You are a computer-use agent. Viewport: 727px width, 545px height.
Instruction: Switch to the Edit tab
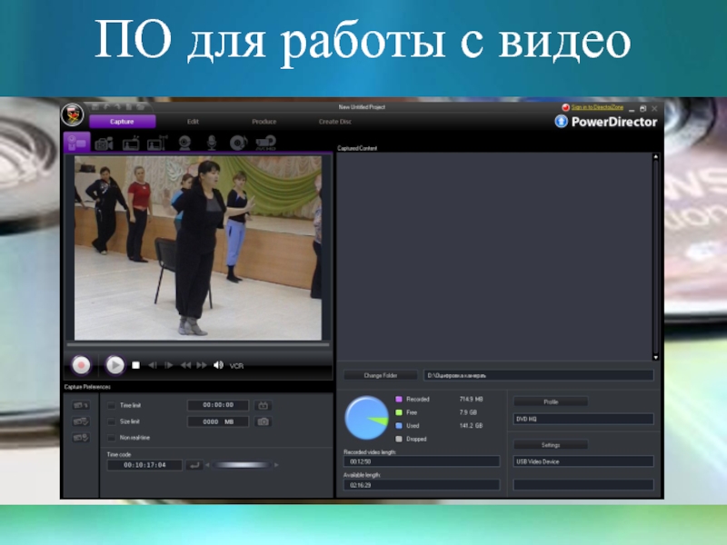coord(194,121)
